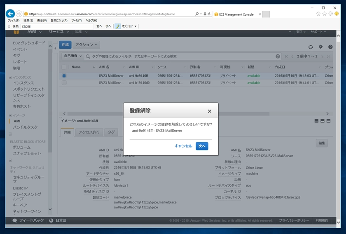Click the AMI filter search field
Viewport: 346px width, 234px height.
[183, 56]
